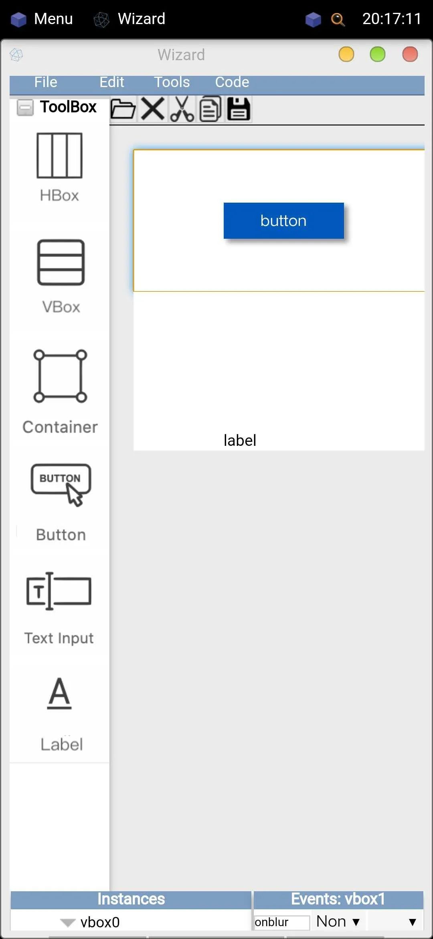Expand the vbox0 instance tree arrow
The width and height of the screenshot is (433, 939).
point(67,922)
